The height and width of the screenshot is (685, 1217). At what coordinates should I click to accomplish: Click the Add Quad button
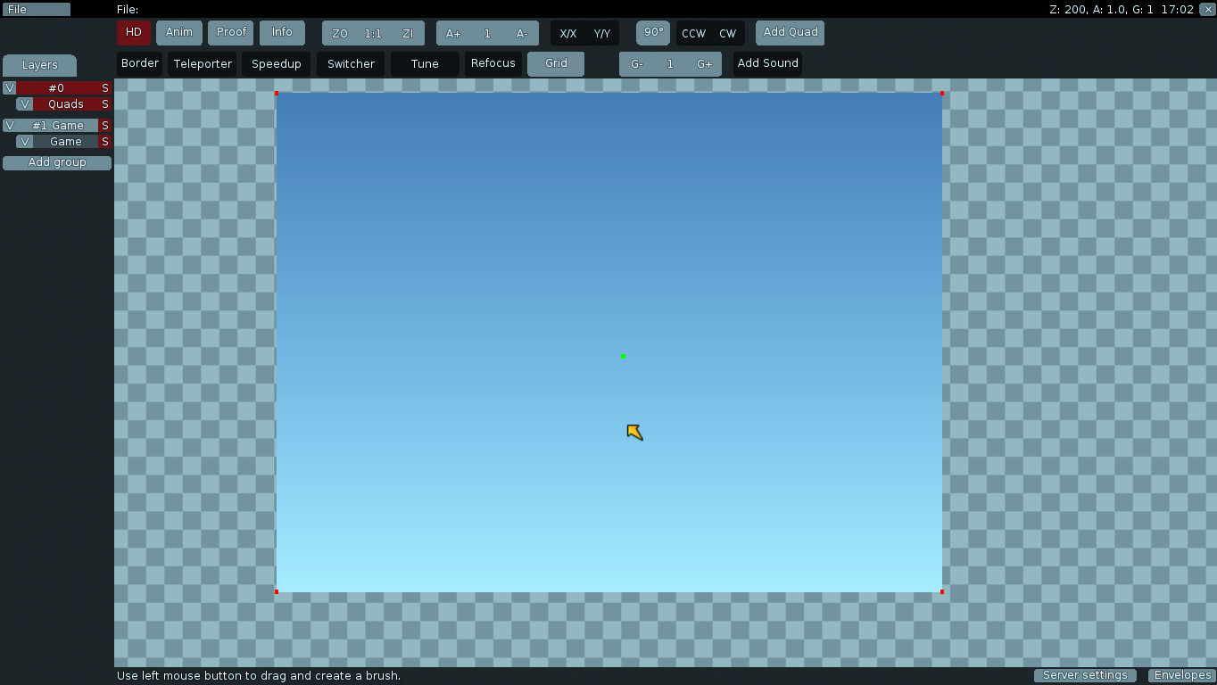[x=790, y=33]
